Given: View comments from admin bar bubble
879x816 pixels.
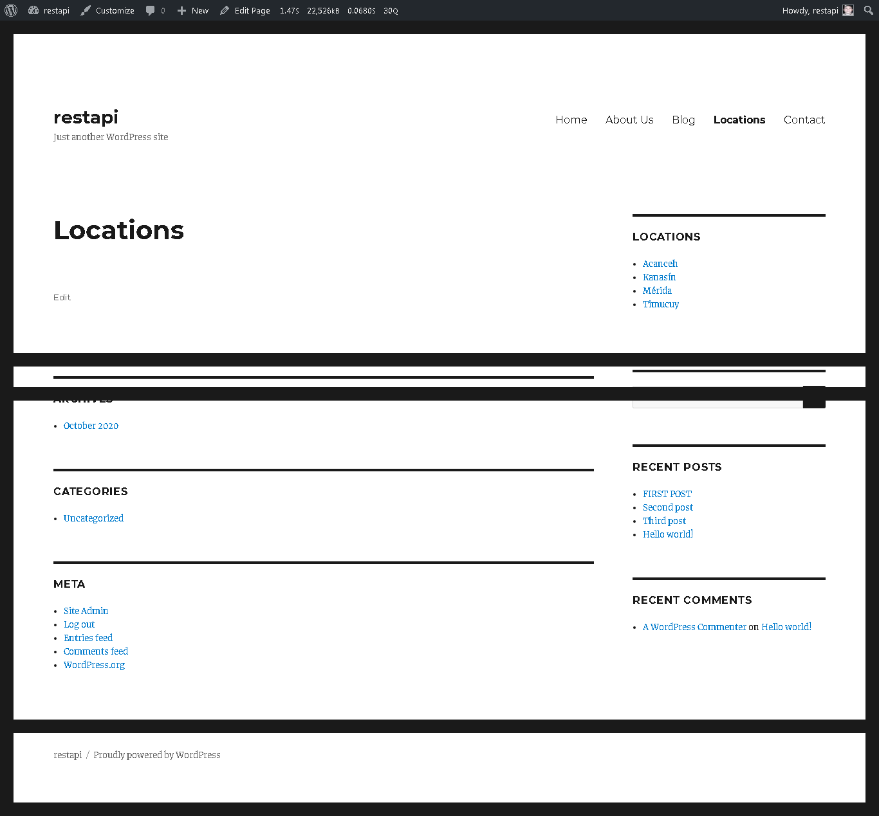Looking at the screenshot, I should pos(156,10).
